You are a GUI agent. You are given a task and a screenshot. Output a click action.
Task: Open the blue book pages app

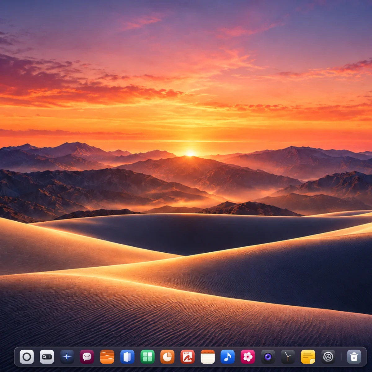click(x=127, y=357)
